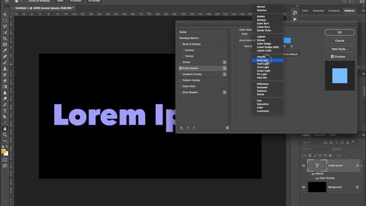Select the Hand tool

point(5,129)
